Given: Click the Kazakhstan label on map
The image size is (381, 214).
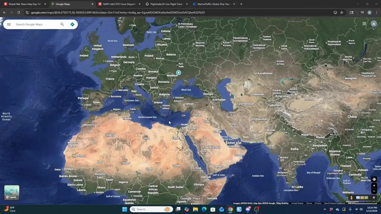Looking at the screenshot, I should 265,73.
